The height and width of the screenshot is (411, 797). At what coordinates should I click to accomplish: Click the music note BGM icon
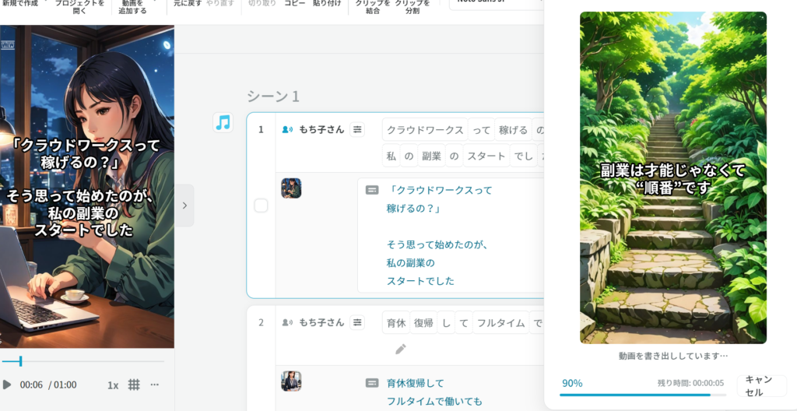[223, 122]
